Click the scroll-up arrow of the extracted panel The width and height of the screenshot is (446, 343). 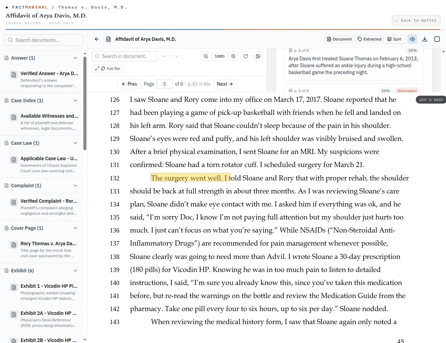tap(443, 51)
